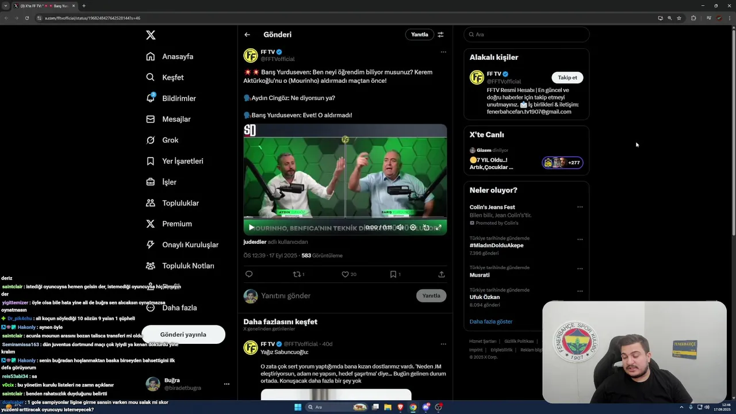Click the Gönderi yayınla button
Viewport: 736px width, 414px height.
pyautogui.click(x=183, y=335)
